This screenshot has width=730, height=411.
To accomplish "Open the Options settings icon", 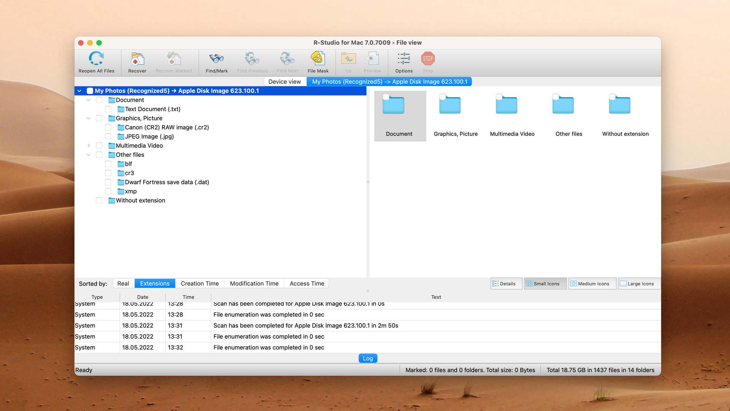I will point(404,62).
